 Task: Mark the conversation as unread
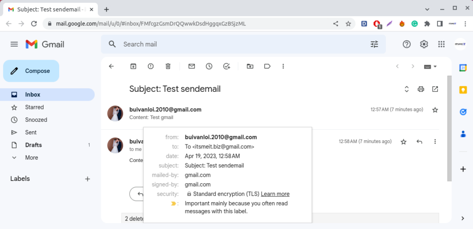[x=192, y=66]
